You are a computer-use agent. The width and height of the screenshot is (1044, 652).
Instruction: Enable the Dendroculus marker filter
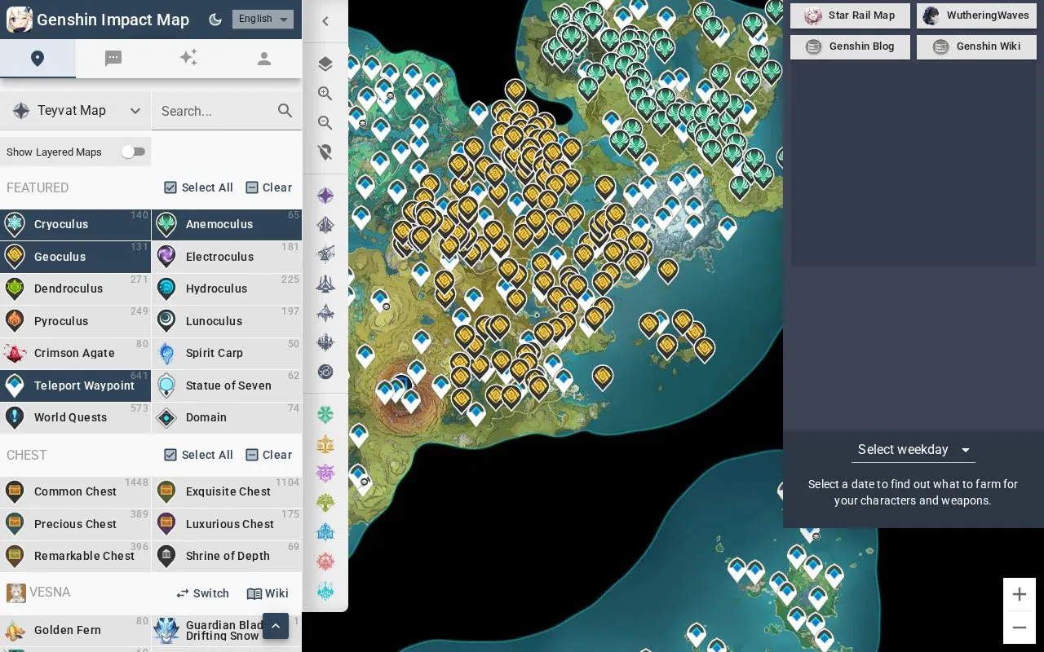[75, 289]
